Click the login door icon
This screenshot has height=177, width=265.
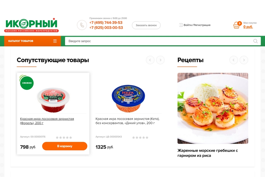click(x=181, y=25)
